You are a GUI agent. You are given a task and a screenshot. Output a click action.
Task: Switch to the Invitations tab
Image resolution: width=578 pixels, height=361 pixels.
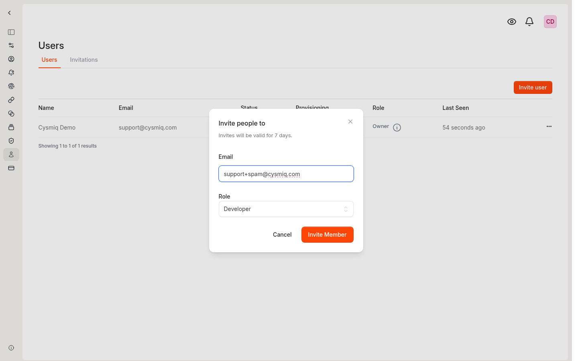(x=83, y=59)
